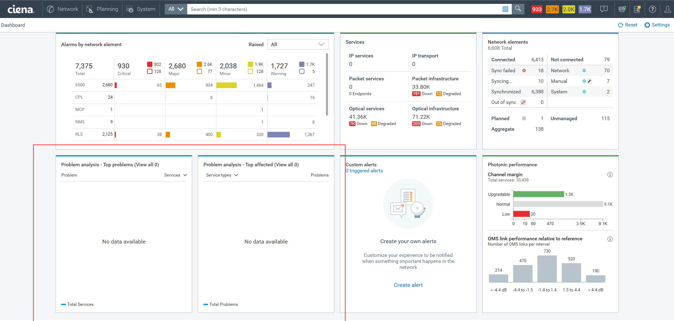Open the 2.7K major alarms badge
Image resolution: width=674 pixels, height=321 pixels.
552,9
